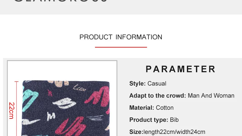Click the white M letter print on scarf
The width and height of the screenshot is (242, 136).
51,116
